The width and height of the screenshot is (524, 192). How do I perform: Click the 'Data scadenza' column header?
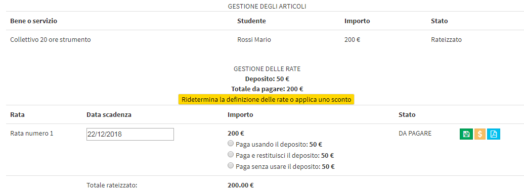(109, 115)
